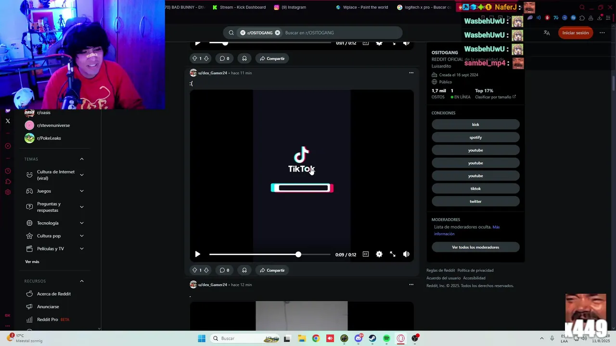Share the ':(' post via Compartir
Image resolution: width=616 pixels, height=346 pixels.
coord(272,270)
